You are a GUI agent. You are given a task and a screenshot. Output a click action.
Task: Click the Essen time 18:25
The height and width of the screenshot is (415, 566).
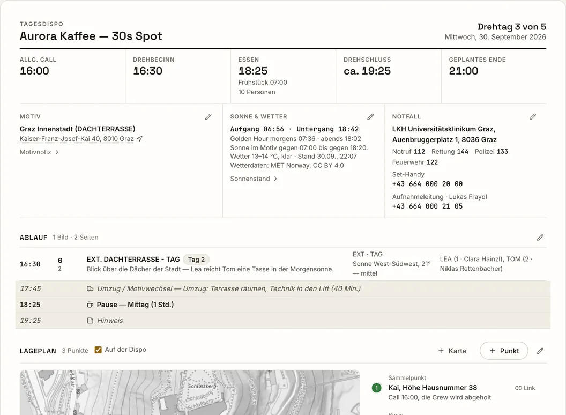252,71
